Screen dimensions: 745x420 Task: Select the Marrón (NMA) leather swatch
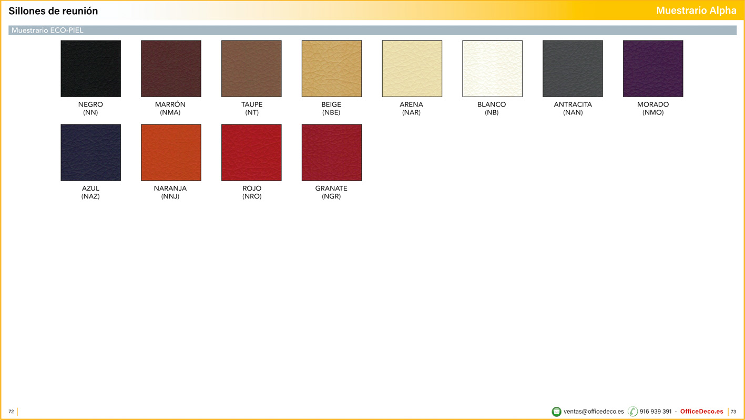(x=171, y=69)
